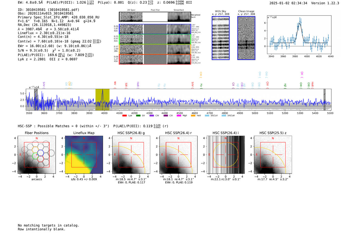The image size is (357, 243).
Task: Open the HSC SSP(26.4) i cutout
Action: pos(226,155)
